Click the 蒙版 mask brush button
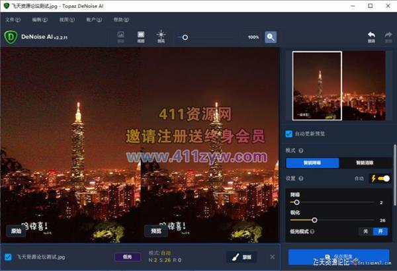The width and height of the screenshot is (397, 271). point(242,256)
